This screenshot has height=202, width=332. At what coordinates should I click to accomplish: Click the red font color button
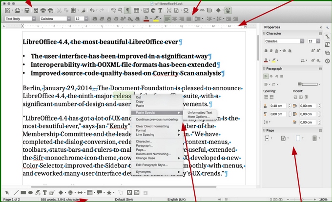pyautogui.click(x=146, y=19)
